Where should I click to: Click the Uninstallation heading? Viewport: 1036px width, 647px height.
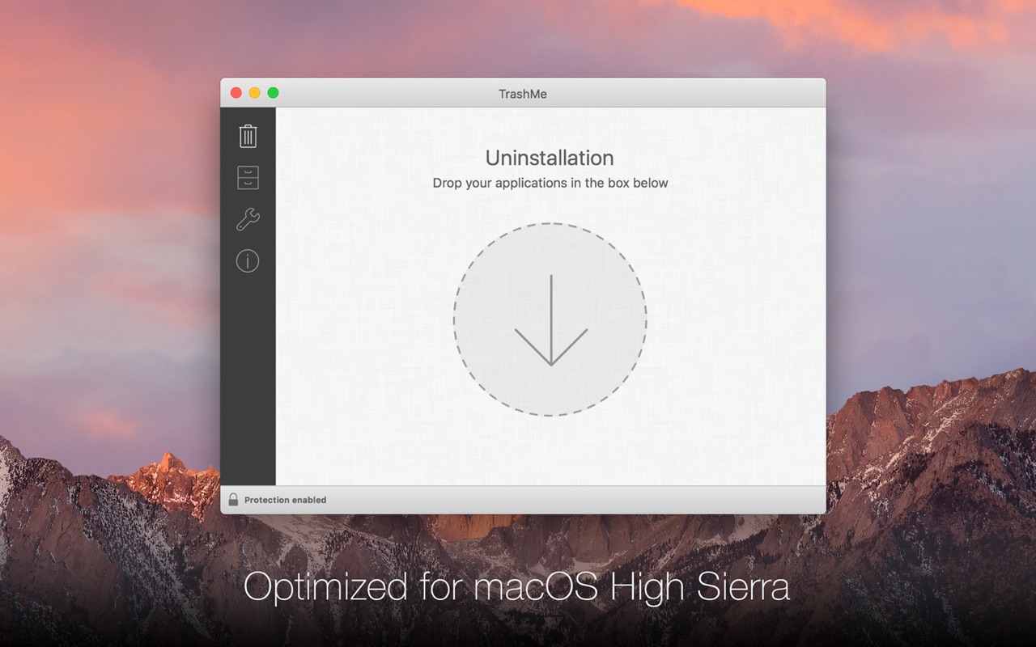click(550, 158)
